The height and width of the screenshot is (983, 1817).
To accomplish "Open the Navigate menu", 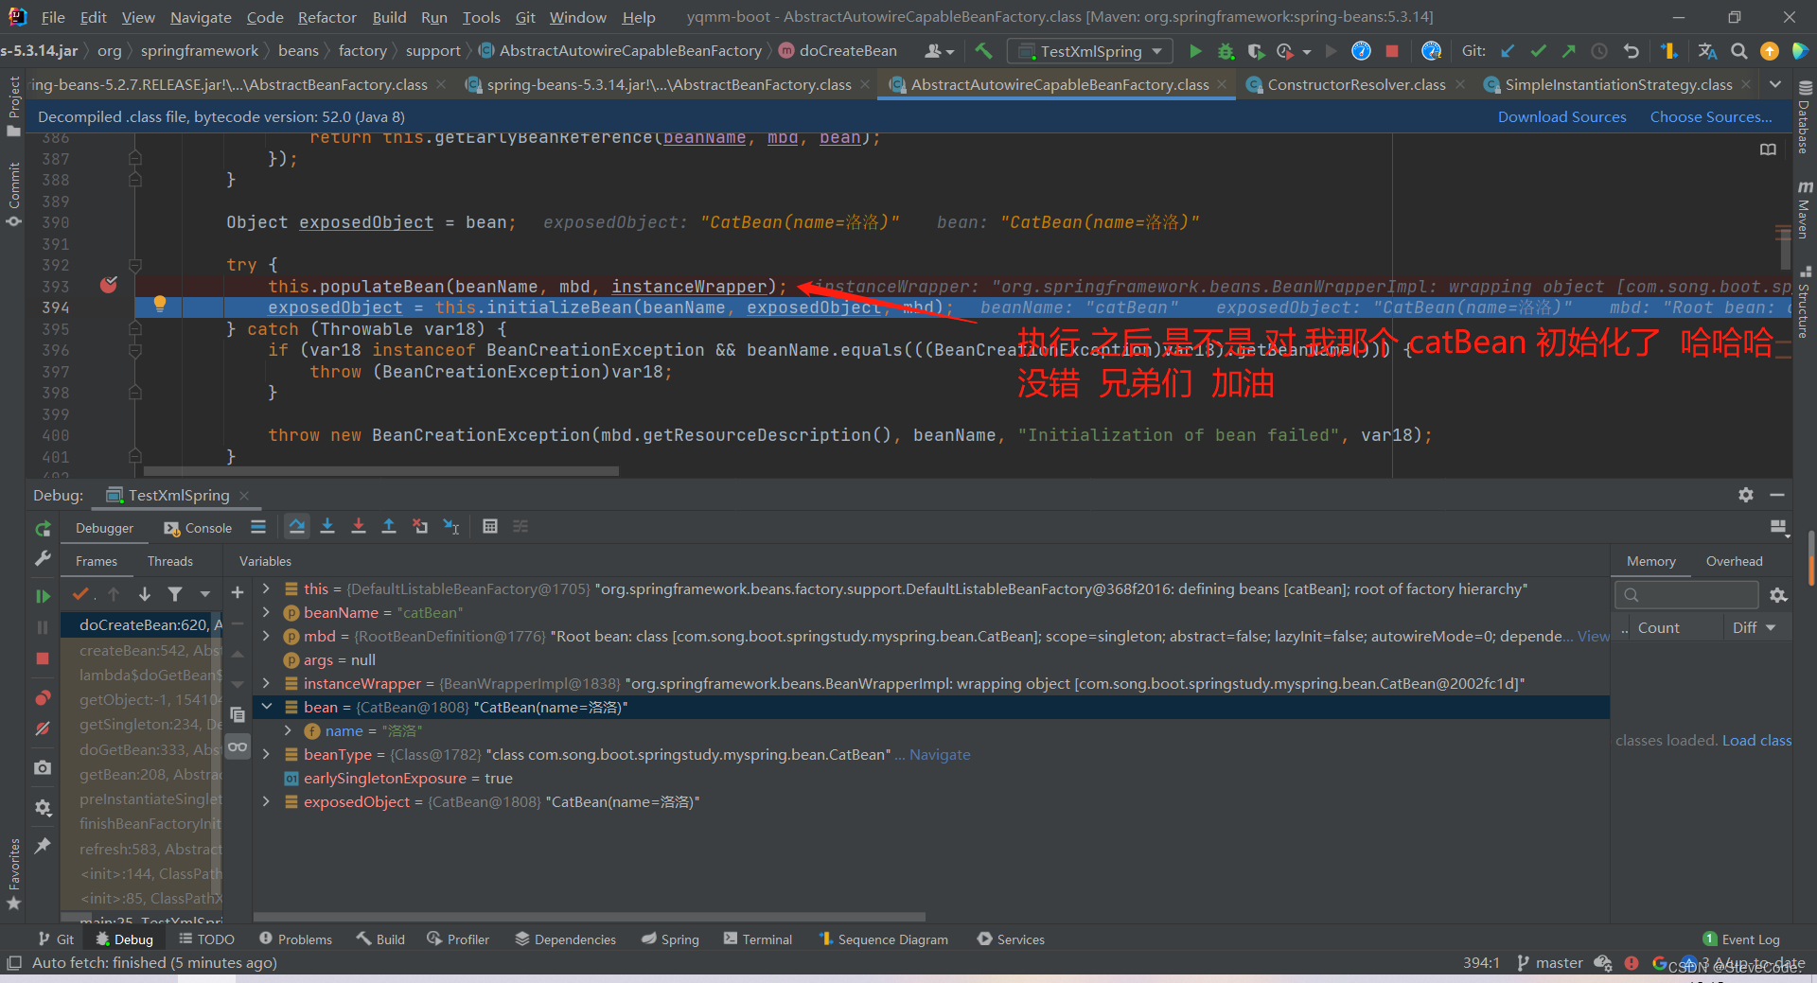I will tap(201, 17).
